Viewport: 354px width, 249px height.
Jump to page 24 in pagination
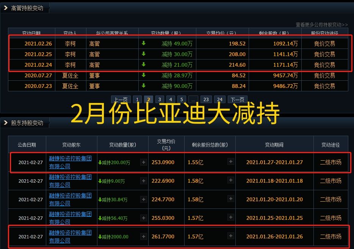tap(219, 99)
